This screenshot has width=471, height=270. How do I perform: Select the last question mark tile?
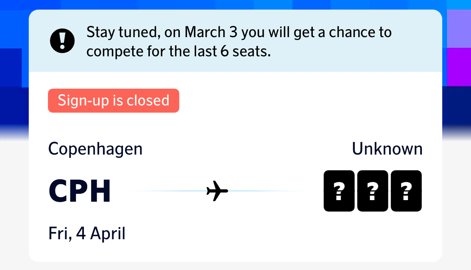[x=406, y=191]
